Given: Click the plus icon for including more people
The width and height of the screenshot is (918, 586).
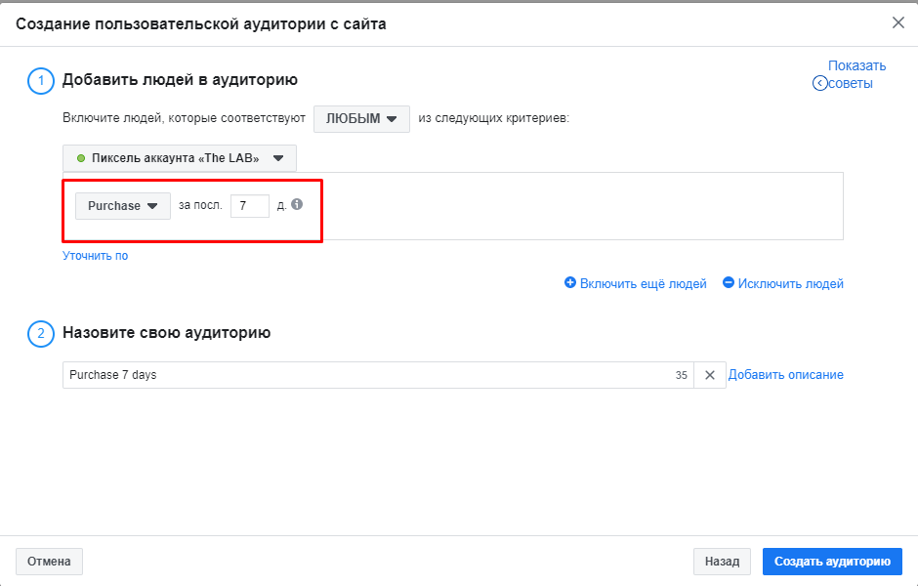Looking at the screenshot, I should [x=570, y=283].
